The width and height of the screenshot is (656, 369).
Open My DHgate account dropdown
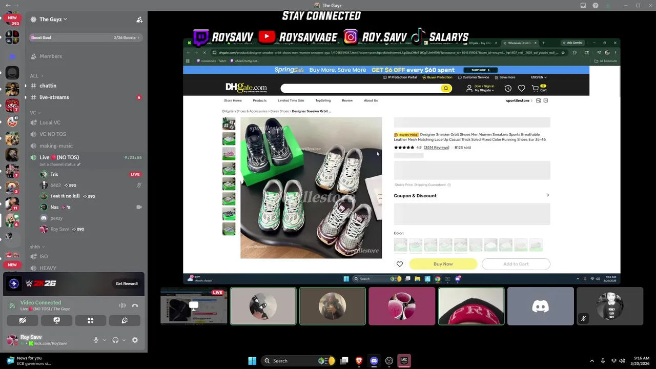(484, 90)
